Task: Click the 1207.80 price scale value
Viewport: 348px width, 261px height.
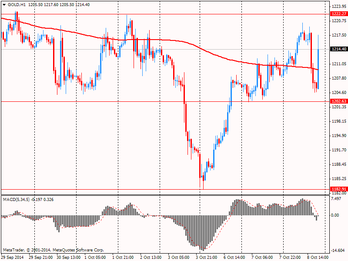Action: pyautogui.click(x=339, y=78)
